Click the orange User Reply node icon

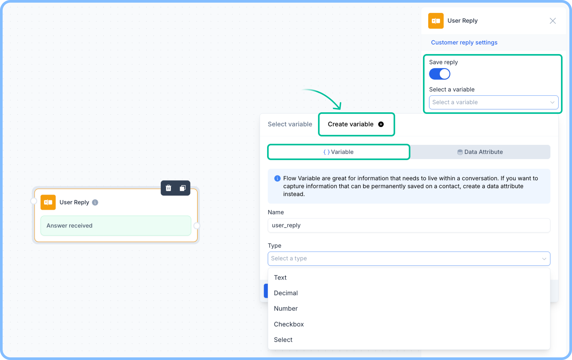48,202
